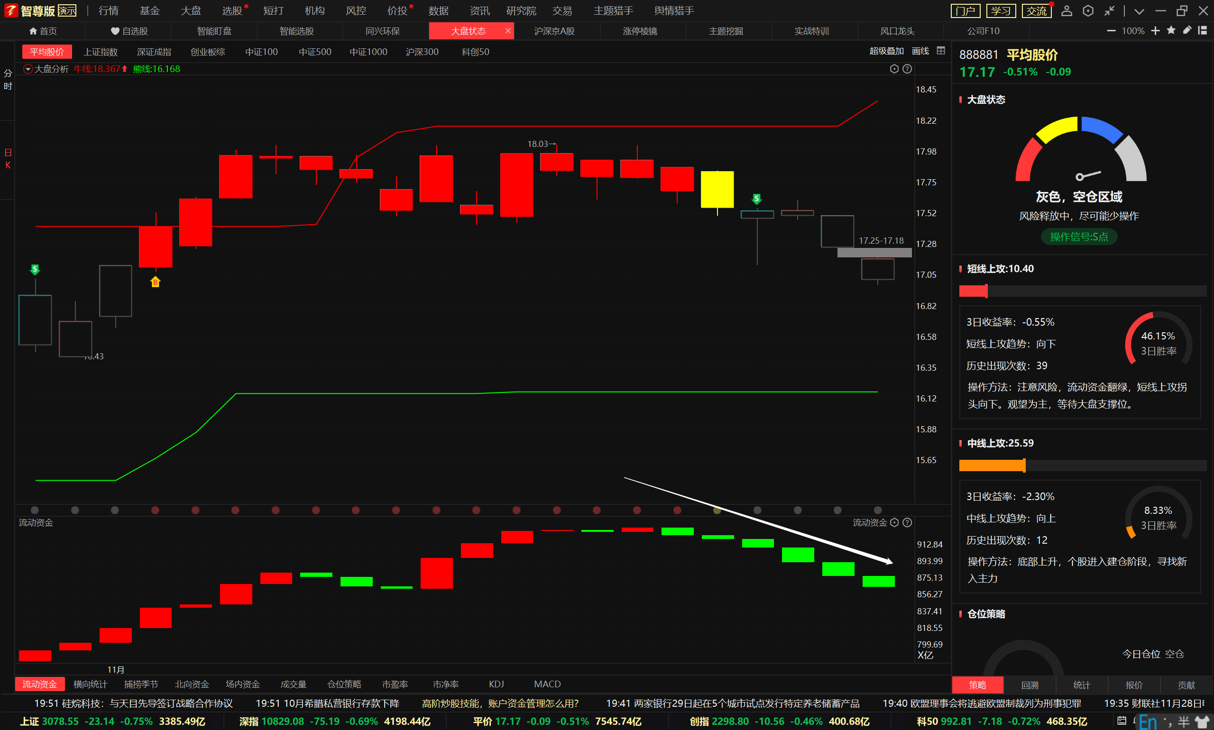Open the 选股 menu
This screenshot has width=1214, height=730.
[x=232, y=10]
